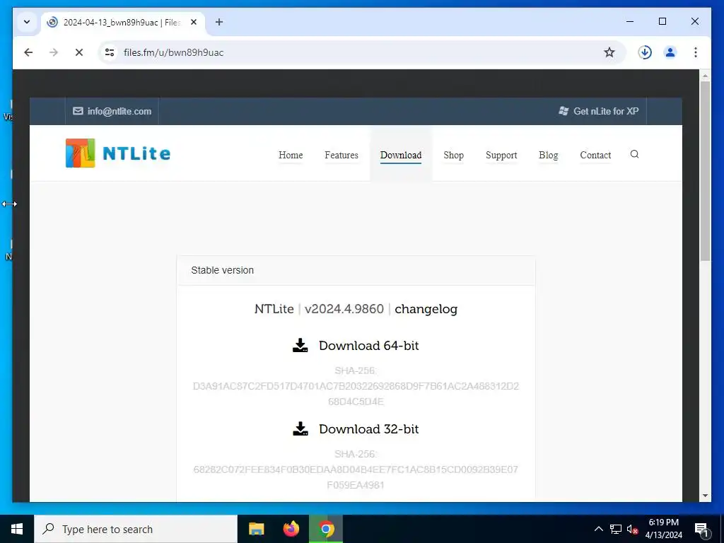
Task: Click the scrollbar up arrow
Action: coord(705,75)
